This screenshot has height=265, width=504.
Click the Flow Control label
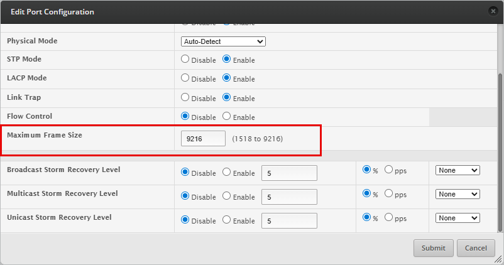(30, 116)
